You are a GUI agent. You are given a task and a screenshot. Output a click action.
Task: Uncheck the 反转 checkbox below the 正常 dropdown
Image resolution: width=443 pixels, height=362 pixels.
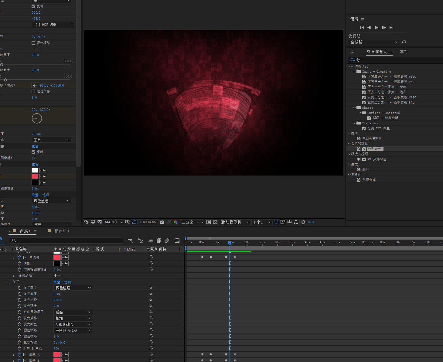click(x=33, y=152)
